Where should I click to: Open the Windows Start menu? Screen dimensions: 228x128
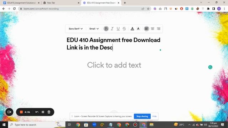click(x=4, y=125)
